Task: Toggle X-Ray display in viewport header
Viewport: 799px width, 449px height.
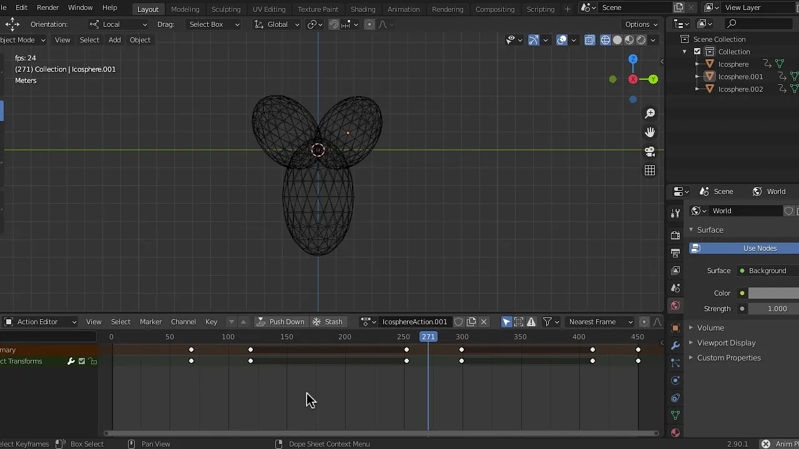Action: click(x=590, y=40)
